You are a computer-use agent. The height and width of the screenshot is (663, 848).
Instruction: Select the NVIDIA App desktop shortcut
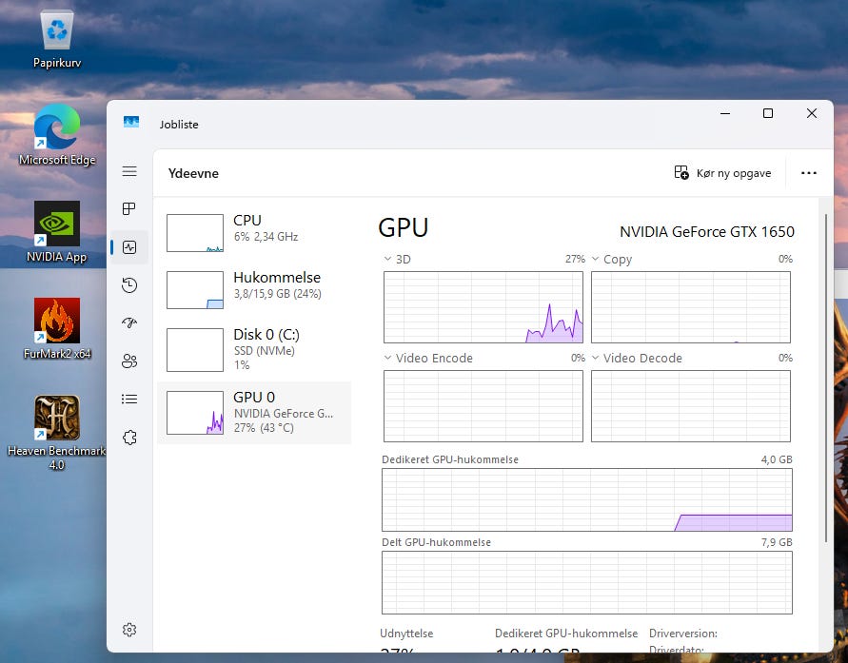(x=57, y=232)
